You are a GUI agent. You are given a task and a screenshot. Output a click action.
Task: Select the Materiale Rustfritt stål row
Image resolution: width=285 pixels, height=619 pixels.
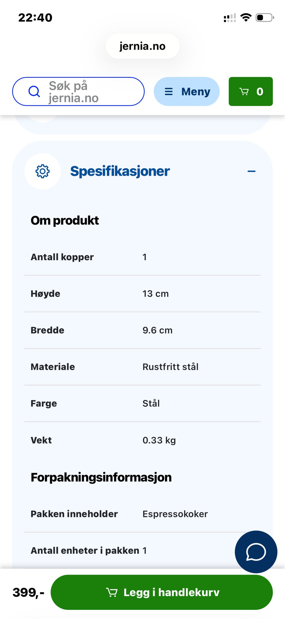coord(142,367)
